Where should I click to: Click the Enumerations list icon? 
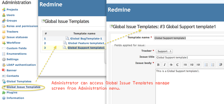tap(4, 54)
